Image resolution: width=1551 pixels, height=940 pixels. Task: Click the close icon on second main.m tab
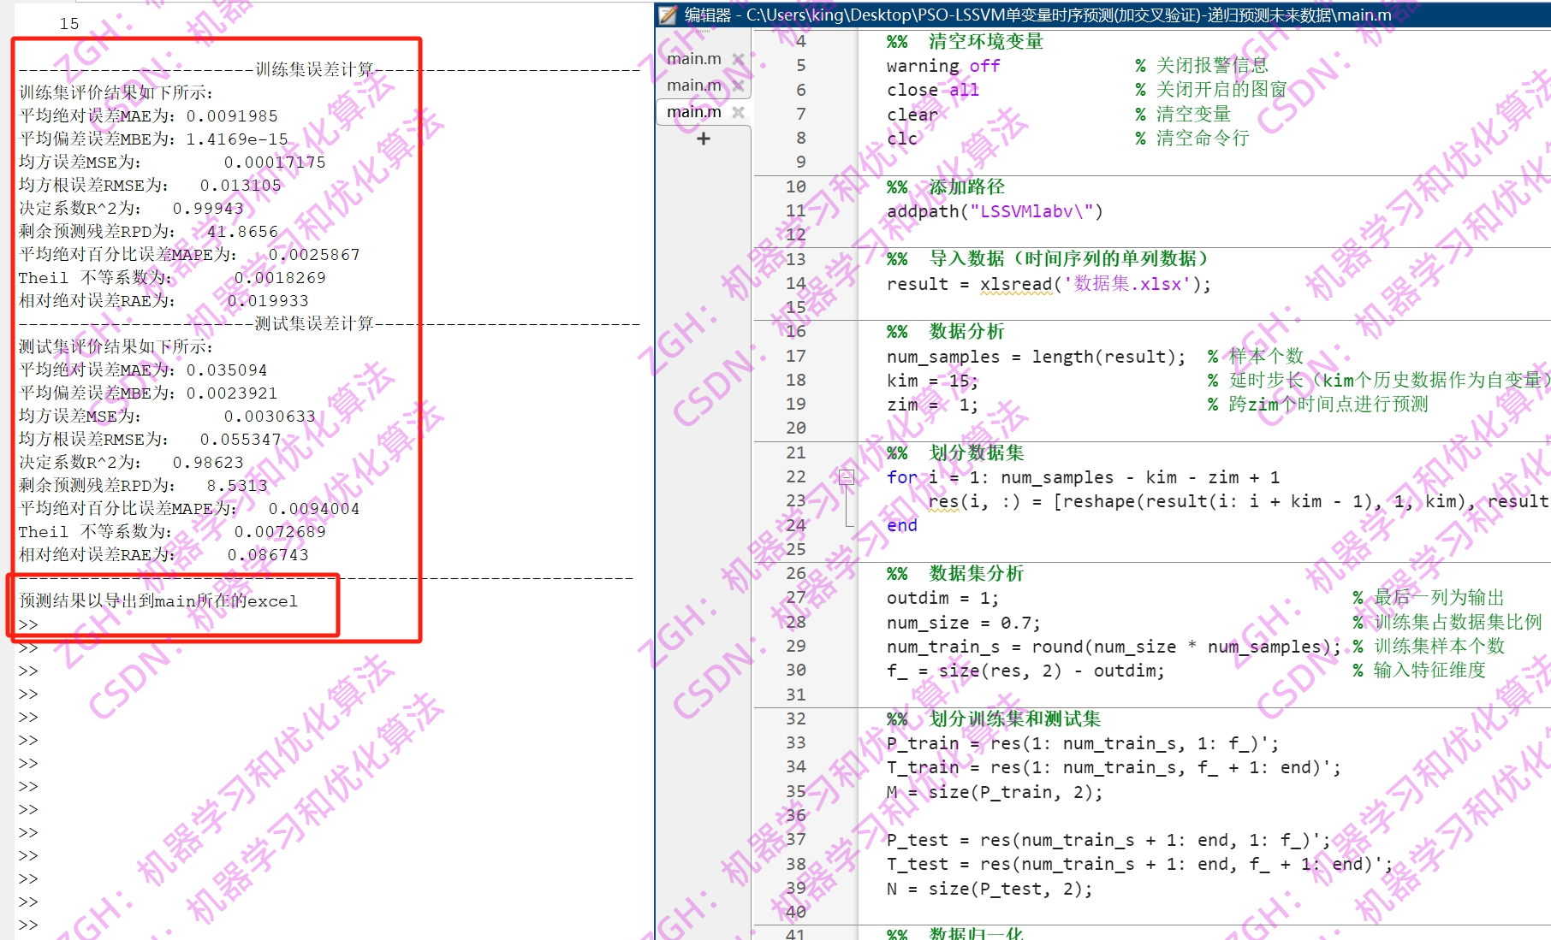[x=740, y=85]
